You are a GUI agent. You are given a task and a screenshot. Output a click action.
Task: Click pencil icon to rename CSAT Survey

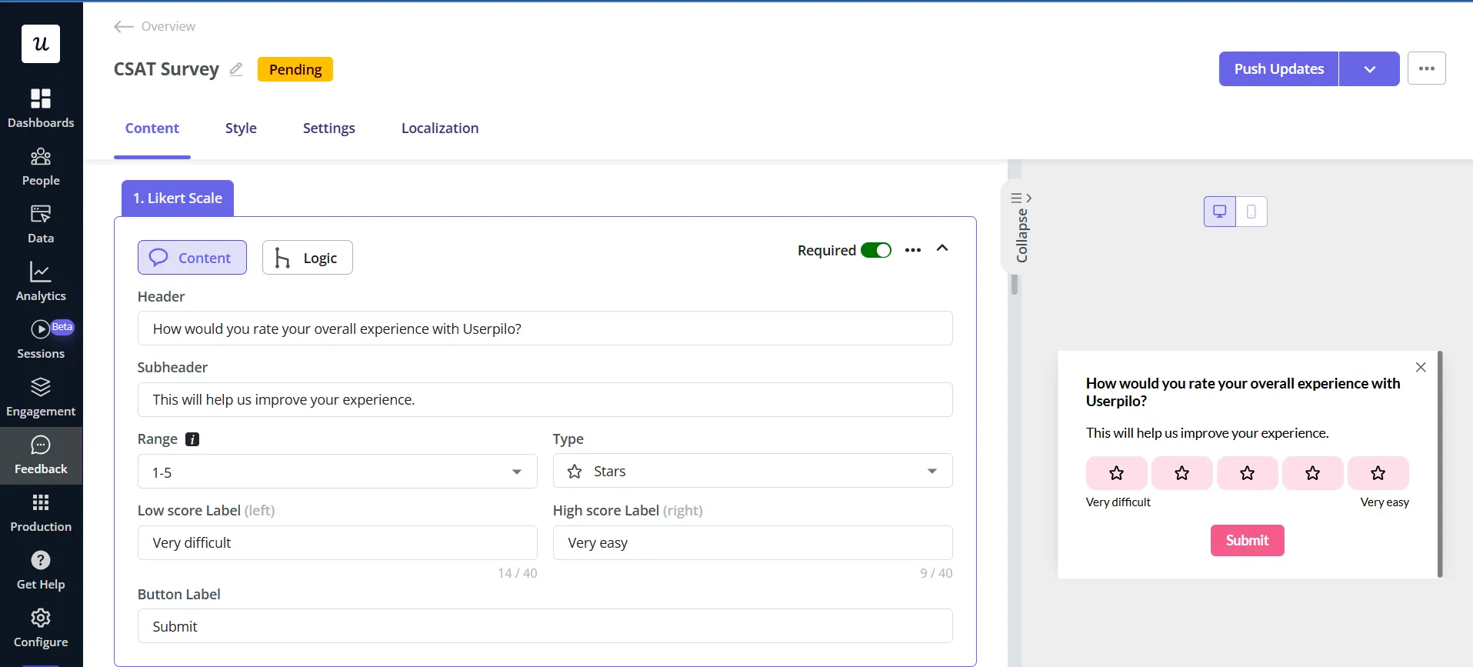[236, 69]
